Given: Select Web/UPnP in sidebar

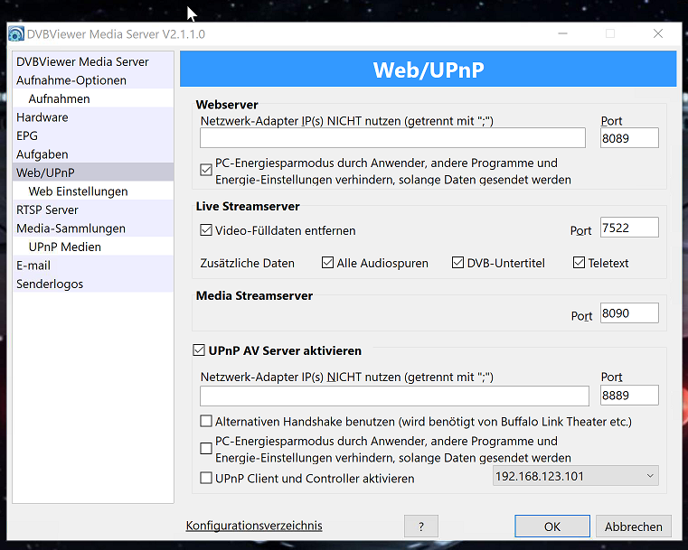Looking at the screenshot, I should [93, 172].
